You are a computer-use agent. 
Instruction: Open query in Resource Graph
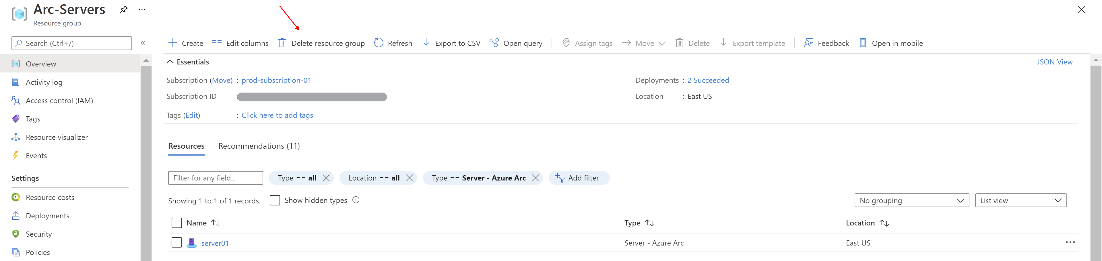point(516,43)
